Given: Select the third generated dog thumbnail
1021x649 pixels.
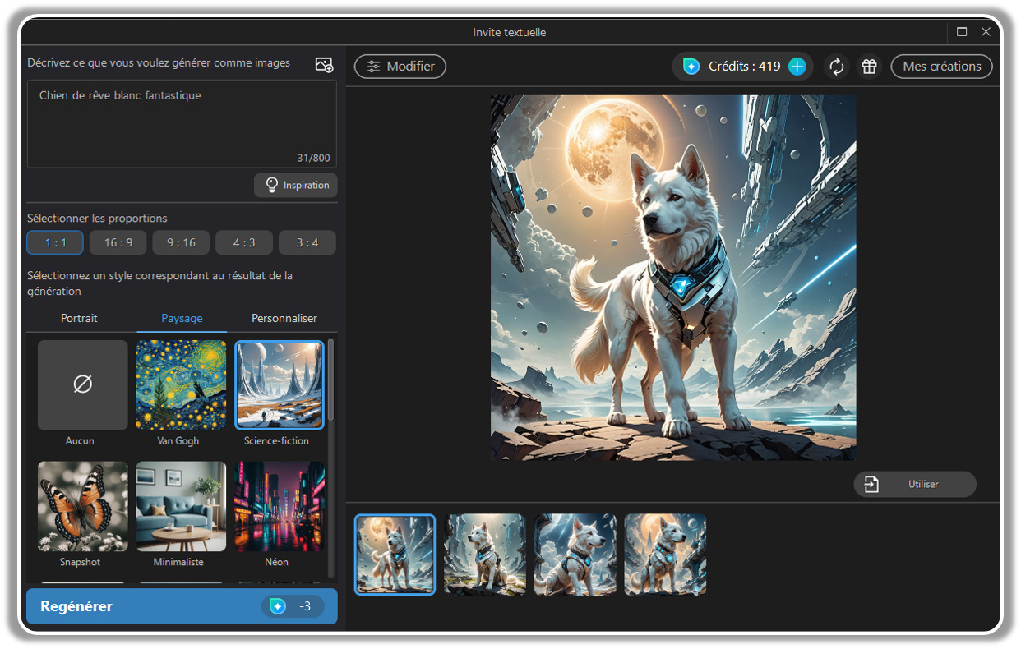Looking at the screenshot, I should 575,555.
